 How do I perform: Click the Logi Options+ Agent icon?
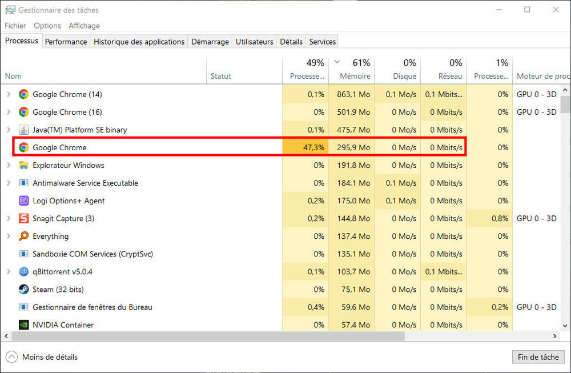coord(23,200)
